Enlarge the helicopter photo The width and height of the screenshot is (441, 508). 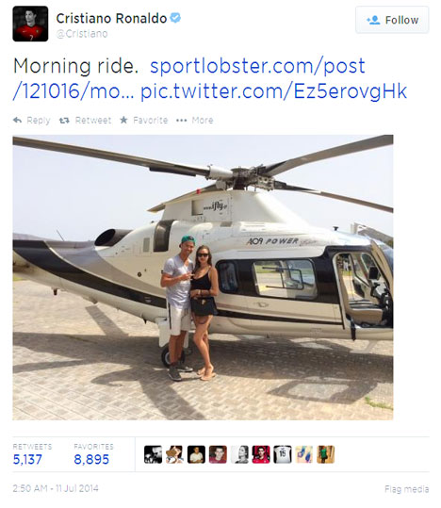click(x=203, y=277)
